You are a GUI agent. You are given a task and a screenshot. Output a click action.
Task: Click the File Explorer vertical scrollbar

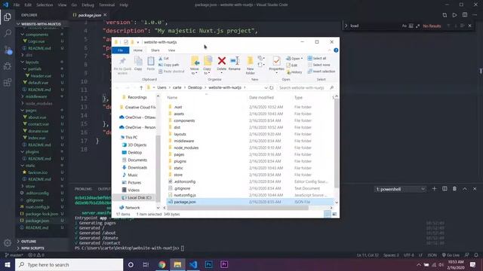point(337,143)
